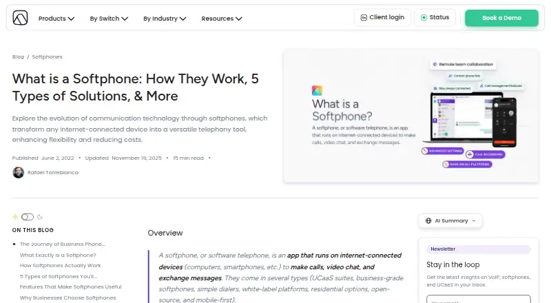Screen dimensions: 551x303
Task: Open author Rafael Torreblanca's profile
Action: click(x=53, y=173)
